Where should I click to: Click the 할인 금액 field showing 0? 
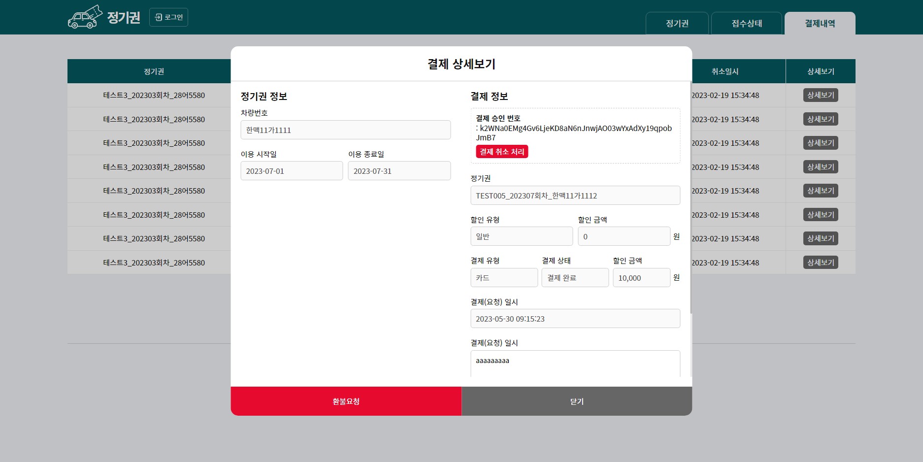[x=624, y=236]
